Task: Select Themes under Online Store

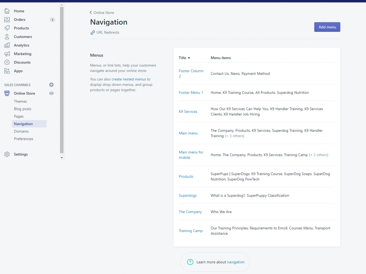Action: [20, 101]
